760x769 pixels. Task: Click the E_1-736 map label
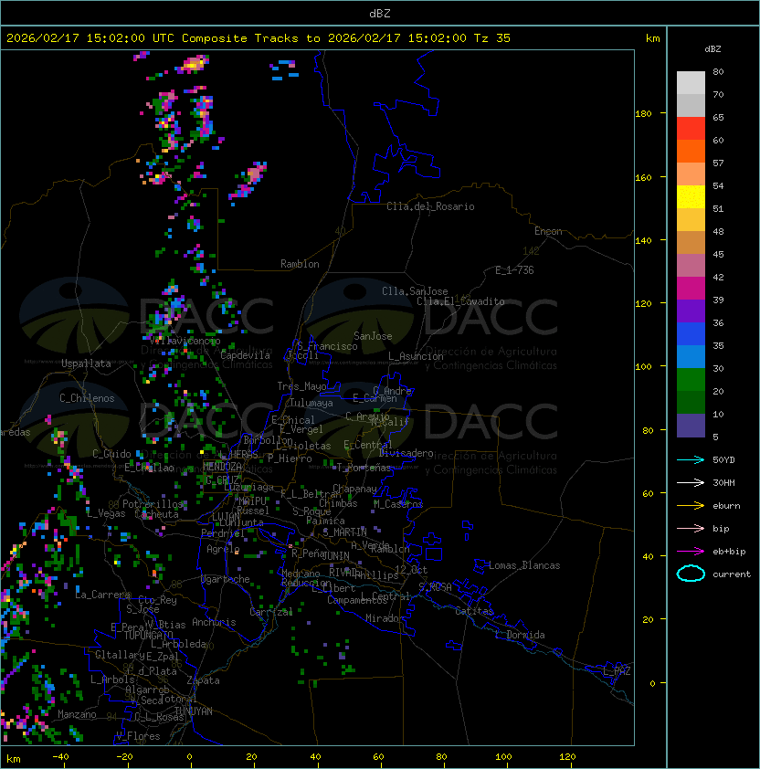point(514,270)
